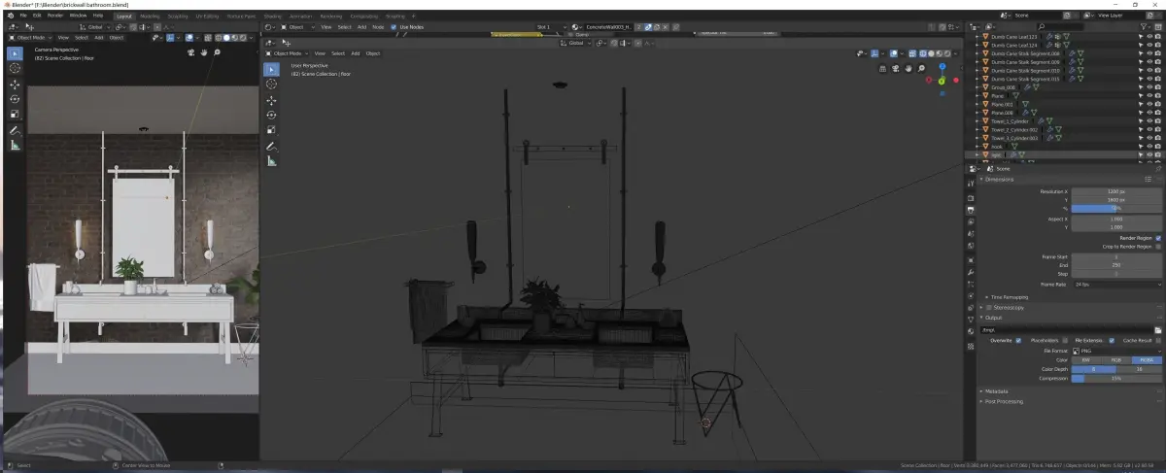Viewport: 1166px width, 473px height.
Task: Click the Blender logo menu icon
Action: click(x=11, y=16)
